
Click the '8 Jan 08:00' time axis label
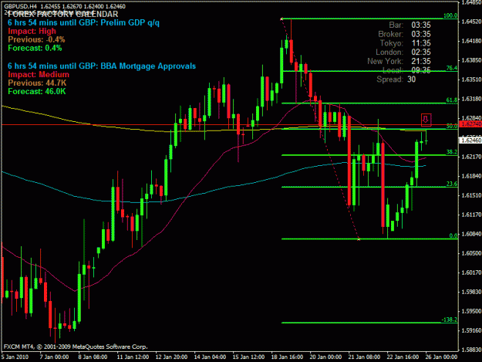click(x=93, y=357)
